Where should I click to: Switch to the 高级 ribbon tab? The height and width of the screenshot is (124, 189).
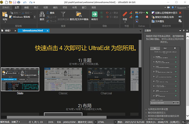click(x=94, y=8)
